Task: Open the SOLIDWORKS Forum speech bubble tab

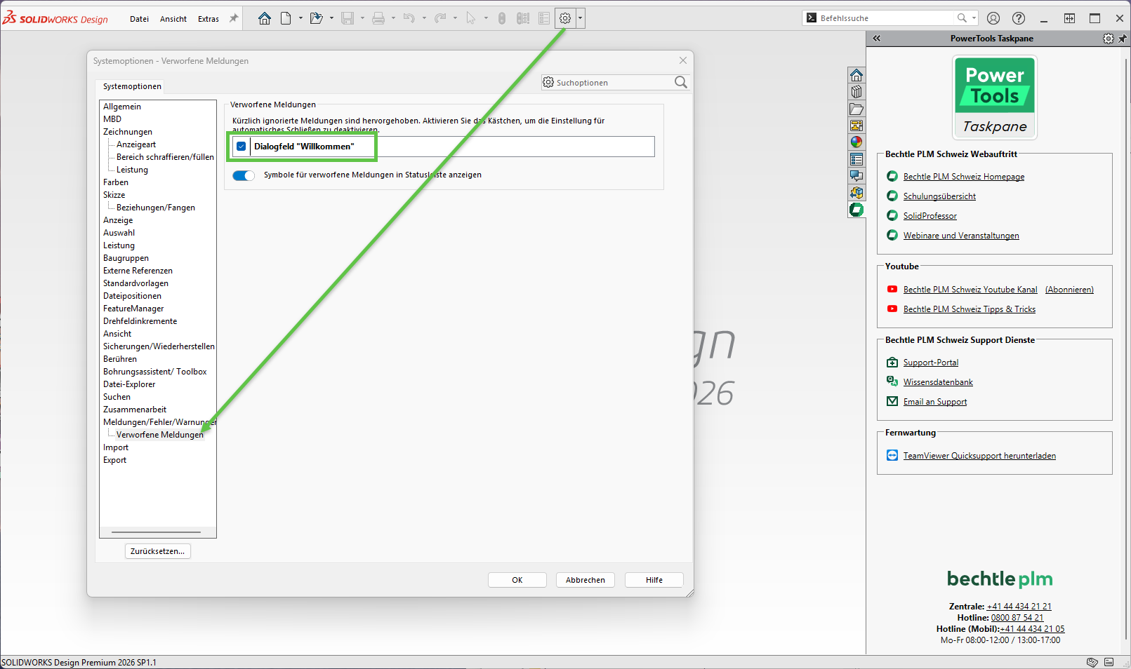Action: [x=856, y=176]
